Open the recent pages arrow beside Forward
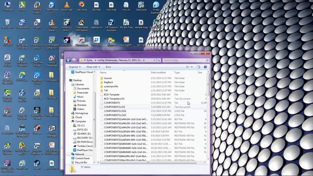 [x=78, y=60]
